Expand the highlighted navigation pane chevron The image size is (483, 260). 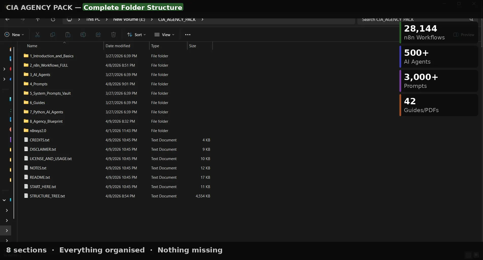coord(7,230)
